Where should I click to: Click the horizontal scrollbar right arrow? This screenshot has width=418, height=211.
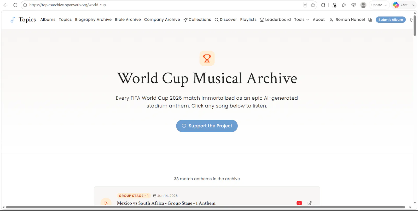click(410, 207)
